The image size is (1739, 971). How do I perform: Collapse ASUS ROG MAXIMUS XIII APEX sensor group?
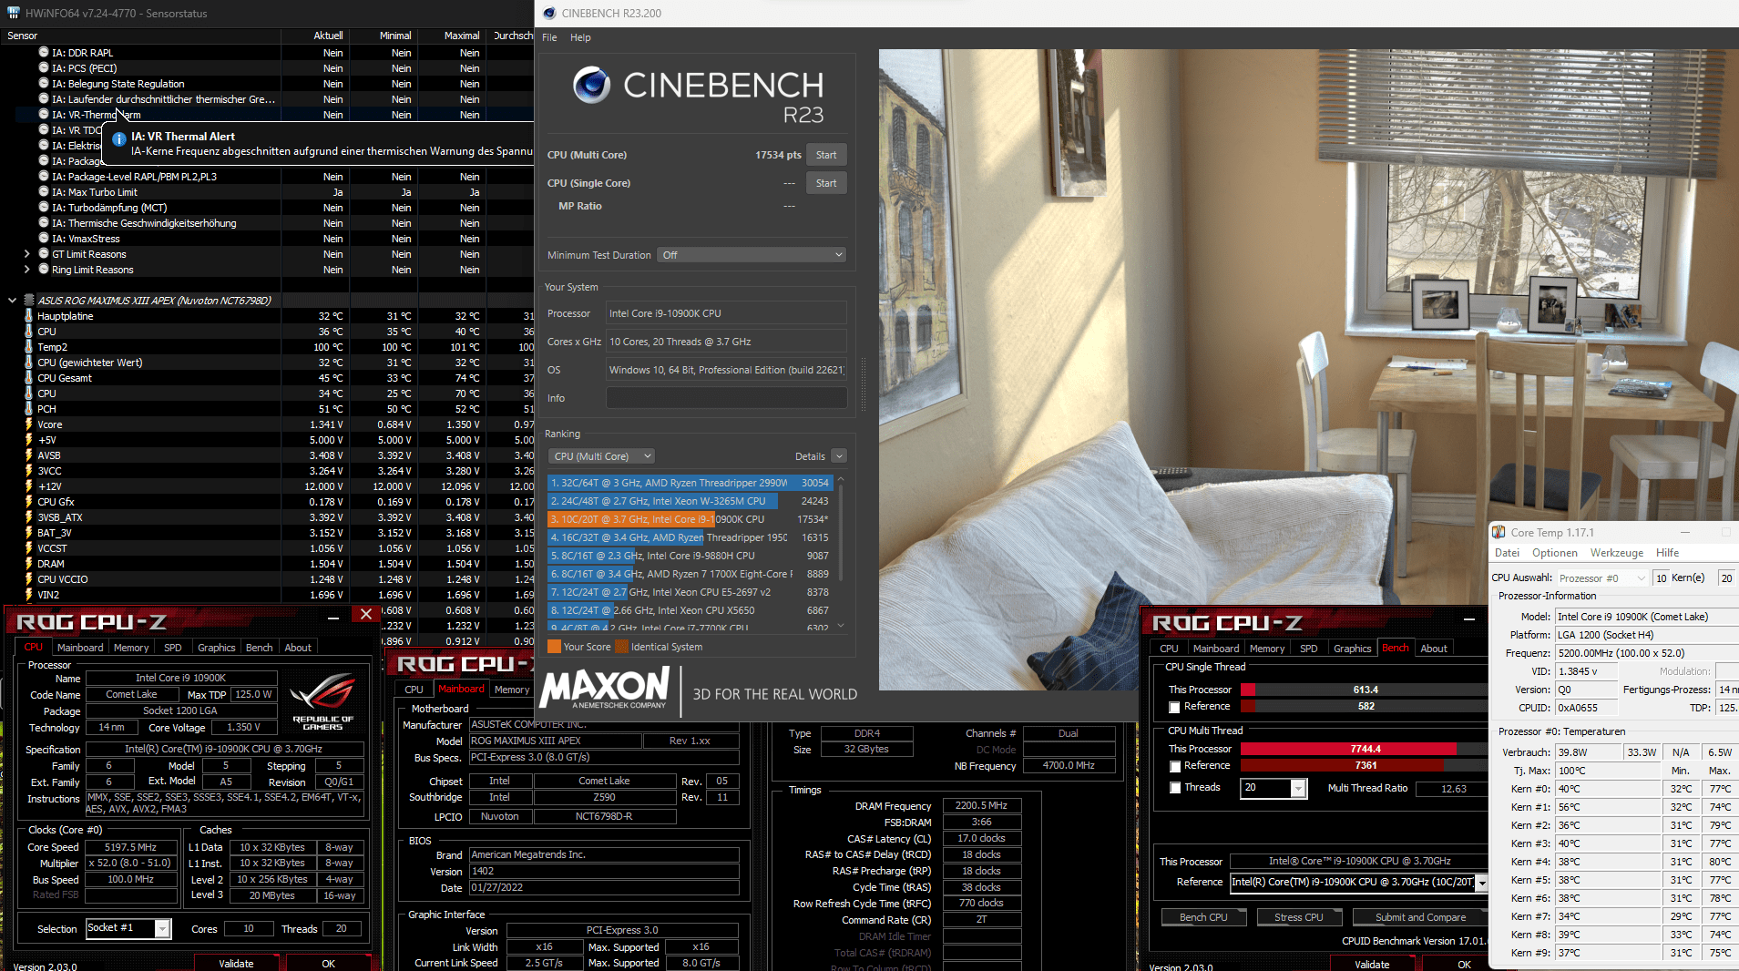point(12,300)
